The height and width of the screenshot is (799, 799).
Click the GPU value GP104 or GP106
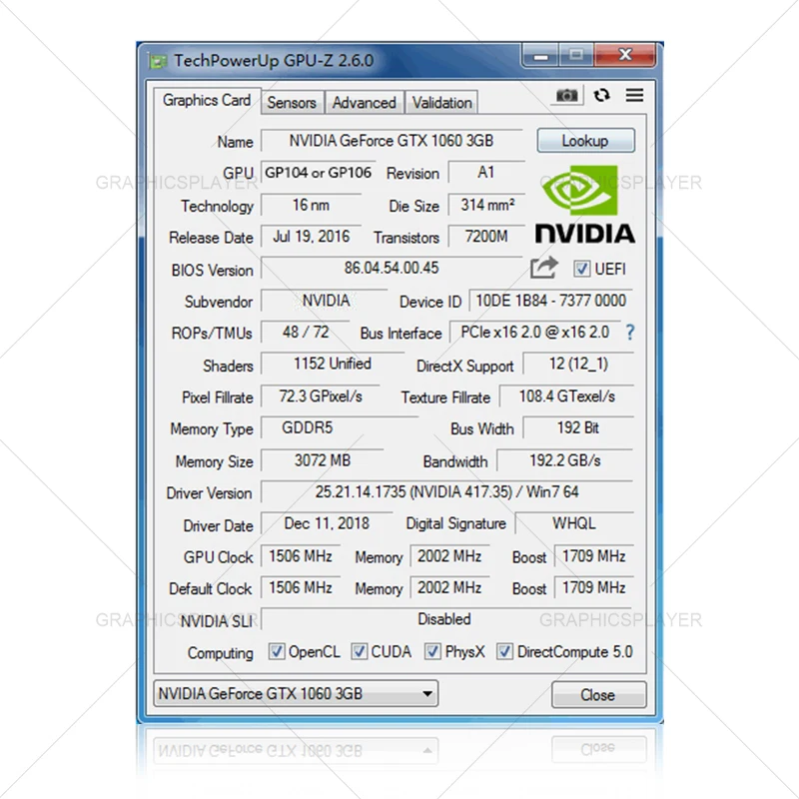click(x=318, y=173)
